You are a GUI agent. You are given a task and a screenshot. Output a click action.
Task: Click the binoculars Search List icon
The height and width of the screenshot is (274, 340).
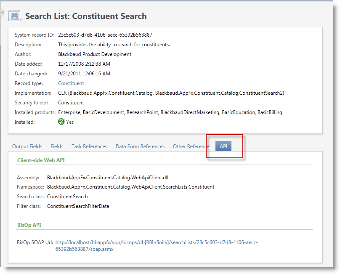[15, 16]
